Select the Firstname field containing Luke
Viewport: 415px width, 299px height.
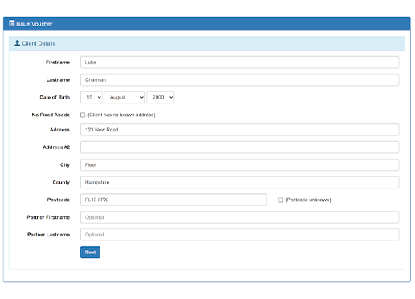[x=240, y=63]
